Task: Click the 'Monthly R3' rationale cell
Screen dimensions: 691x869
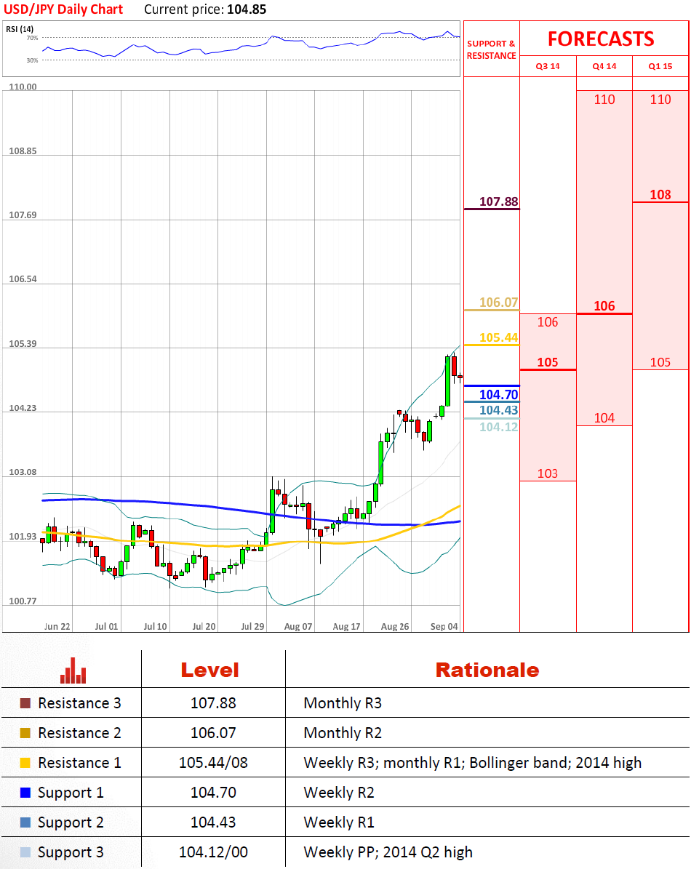Action: [343, 703]
